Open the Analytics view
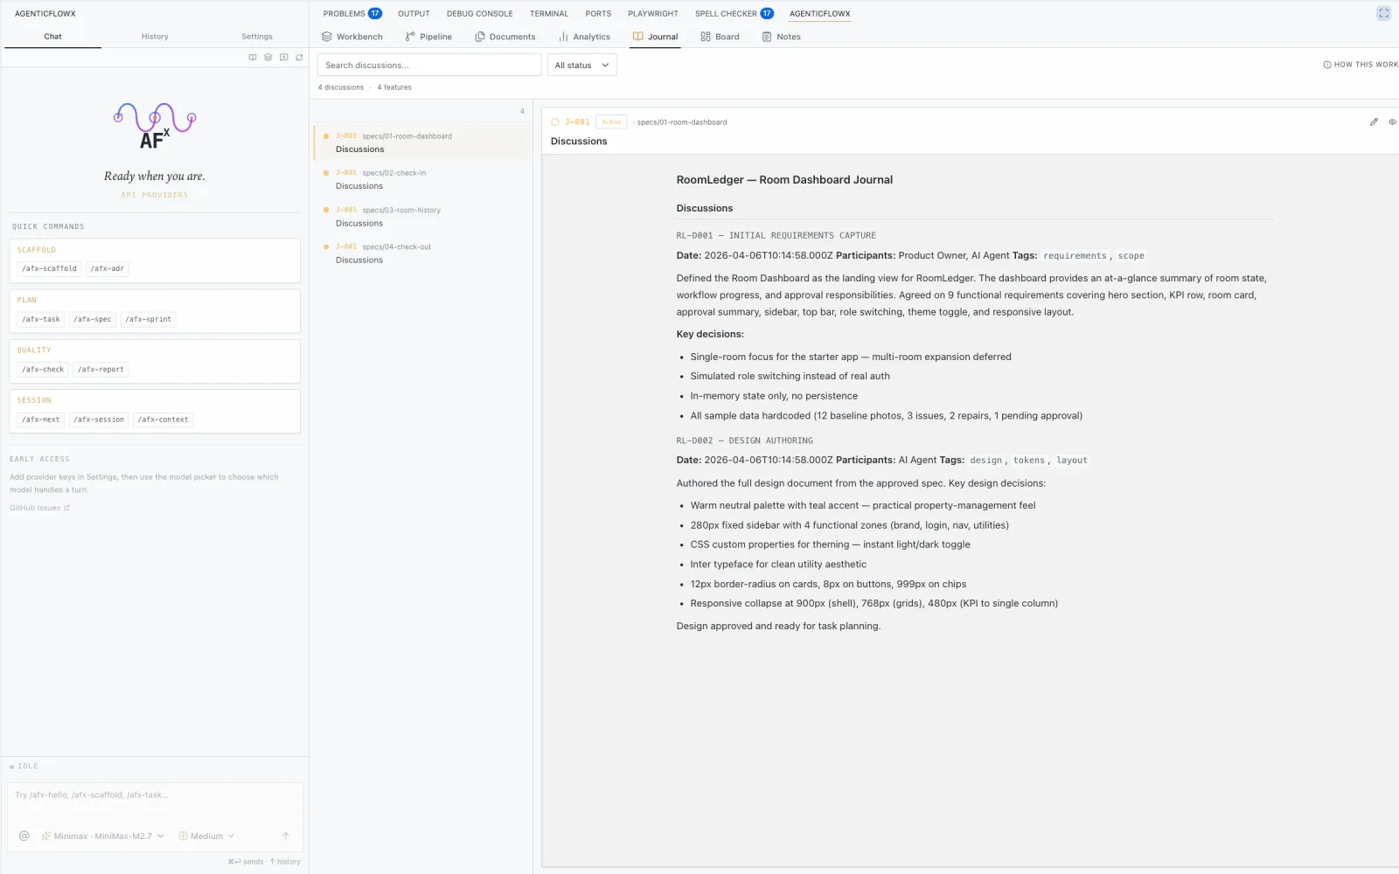 tap(584, 37)
